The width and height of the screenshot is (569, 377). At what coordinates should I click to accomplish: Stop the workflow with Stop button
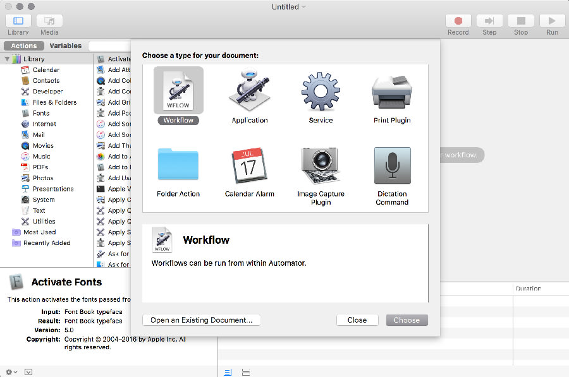pos(521,21)
